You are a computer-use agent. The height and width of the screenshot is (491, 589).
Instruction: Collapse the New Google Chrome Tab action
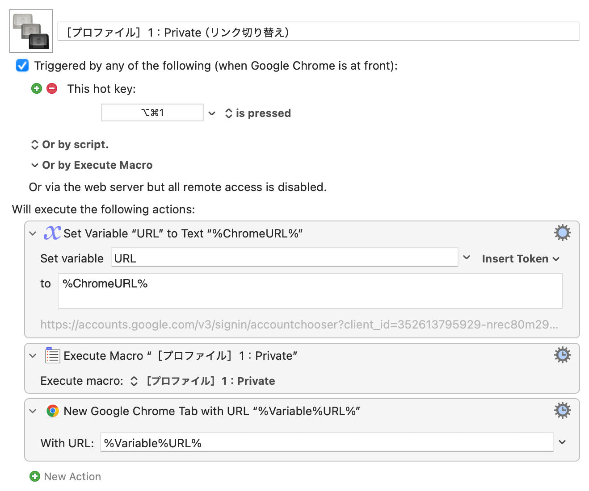[33, 411]
